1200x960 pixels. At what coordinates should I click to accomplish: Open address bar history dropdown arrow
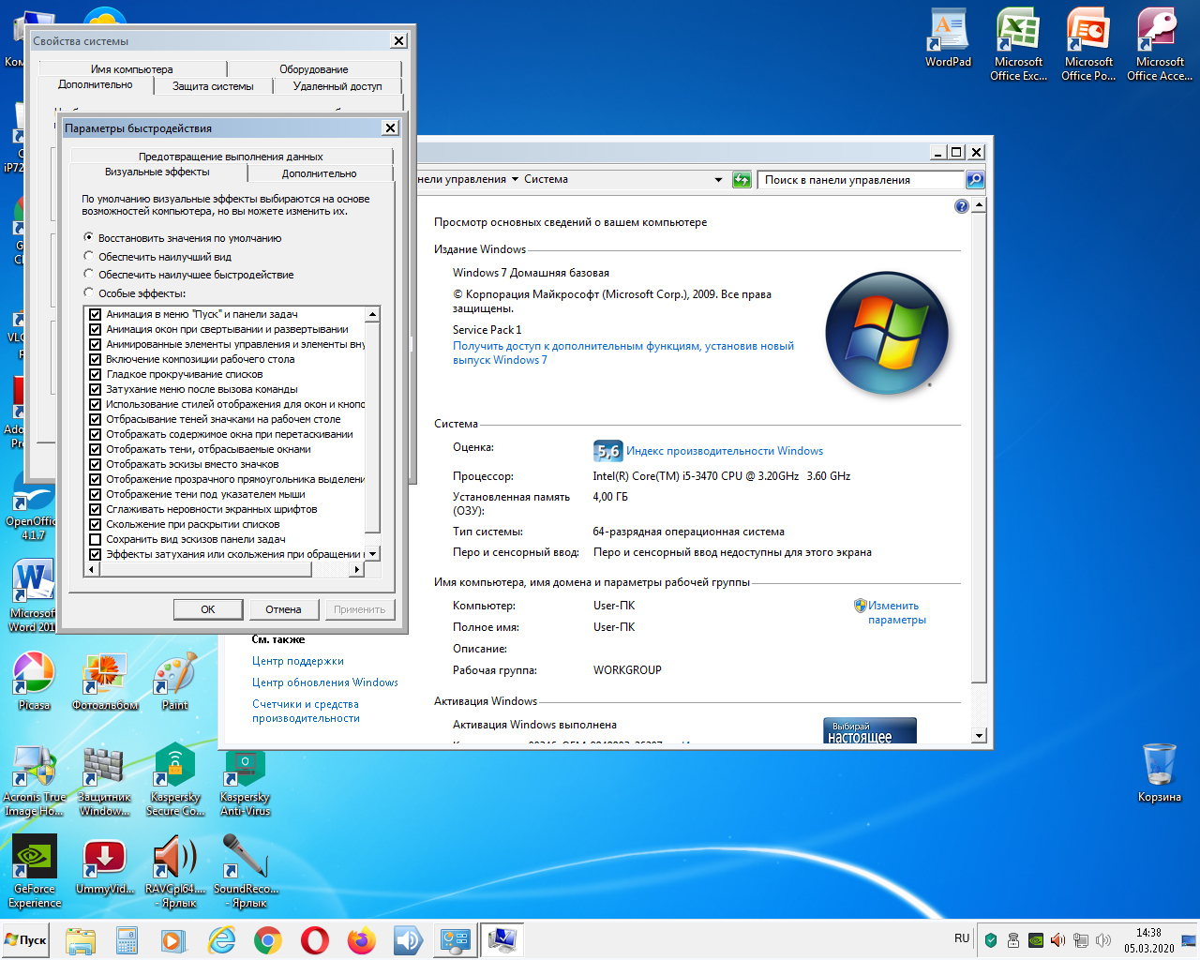[719, 179]
